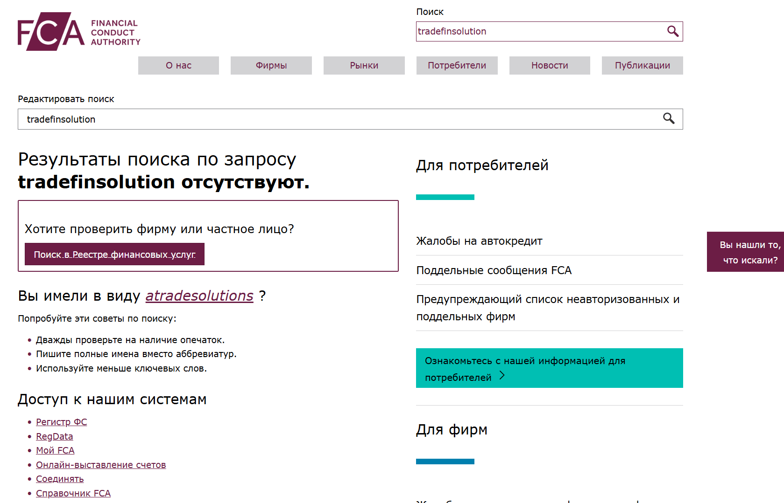Open the 'Новости' menu
The height and width of the screenshot is (503, 784).
550,65
